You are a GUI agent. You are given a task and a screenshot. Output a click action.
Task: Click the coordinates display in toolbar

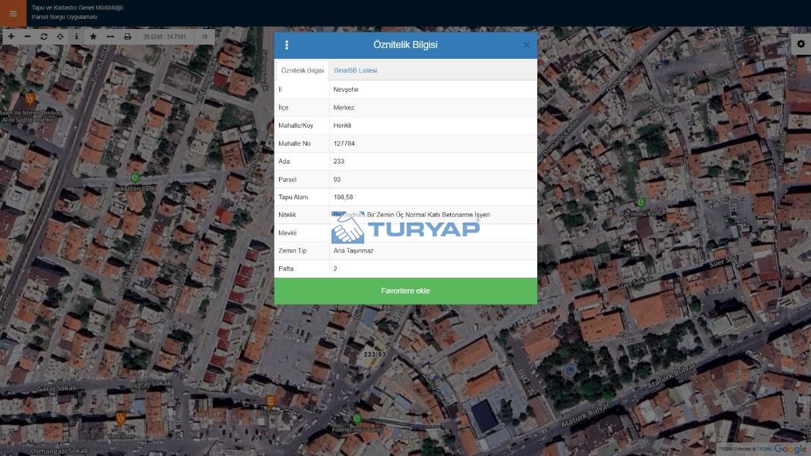tap(164, 36)
